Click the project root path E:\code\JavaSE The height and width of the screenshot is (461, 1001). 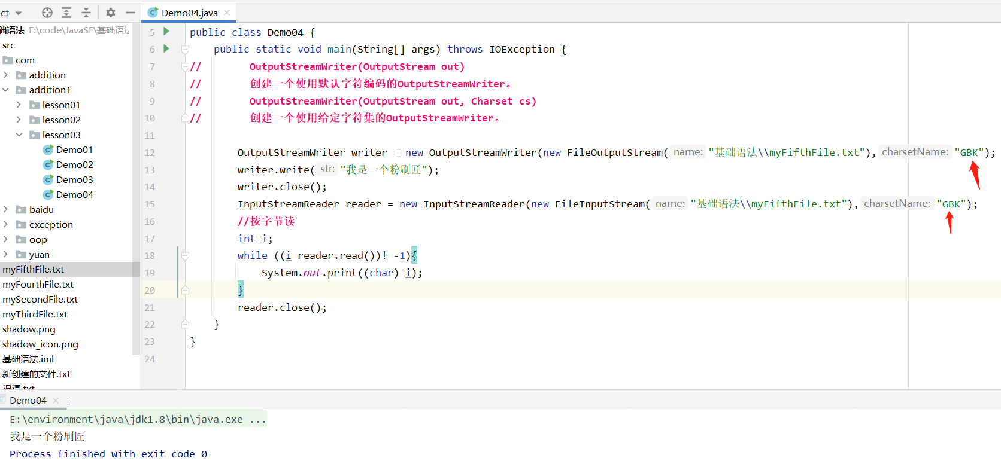80,30
